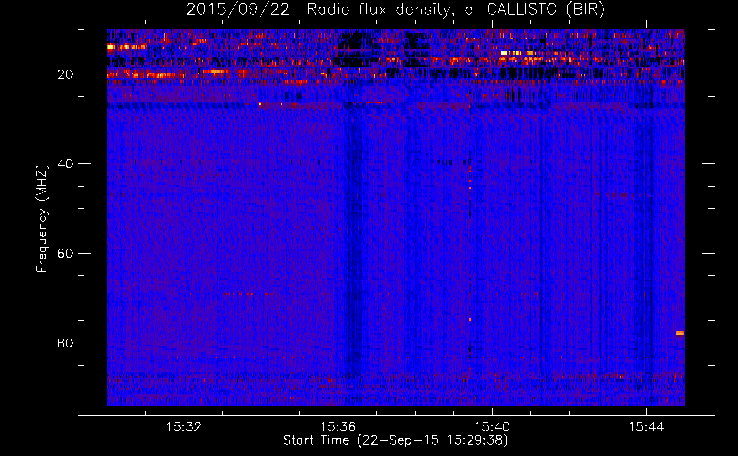Click the 20 frequency tick label
738x456 pixels.
click(x=65, y=74)
